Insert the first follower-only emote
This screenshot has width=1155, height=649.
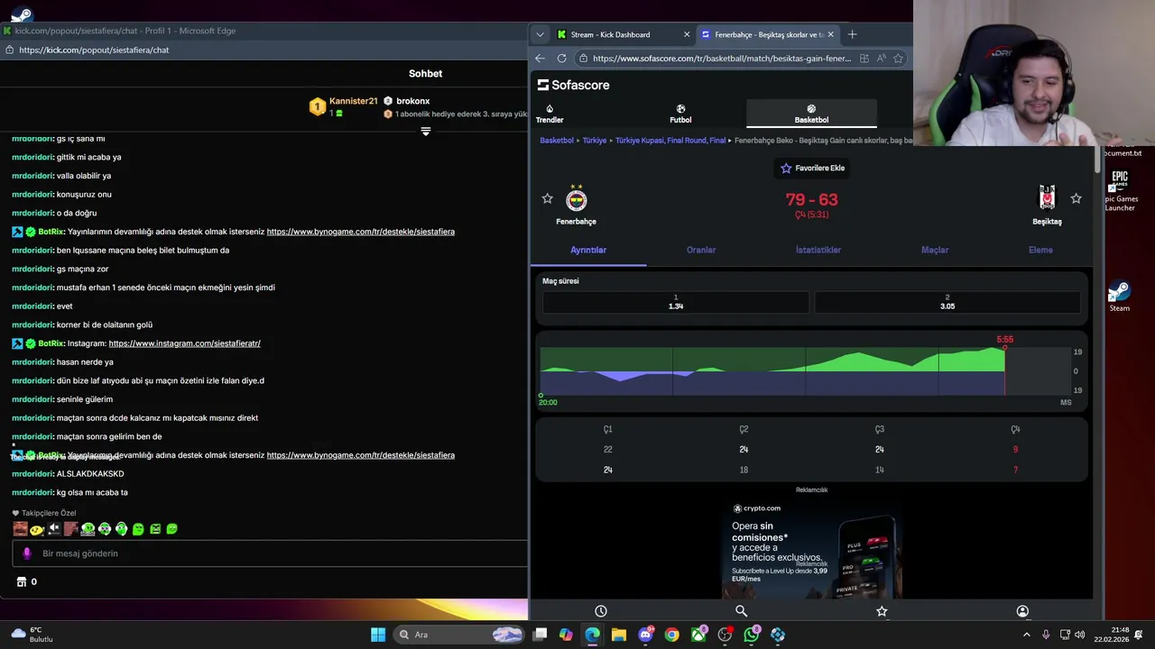[20, 529]
